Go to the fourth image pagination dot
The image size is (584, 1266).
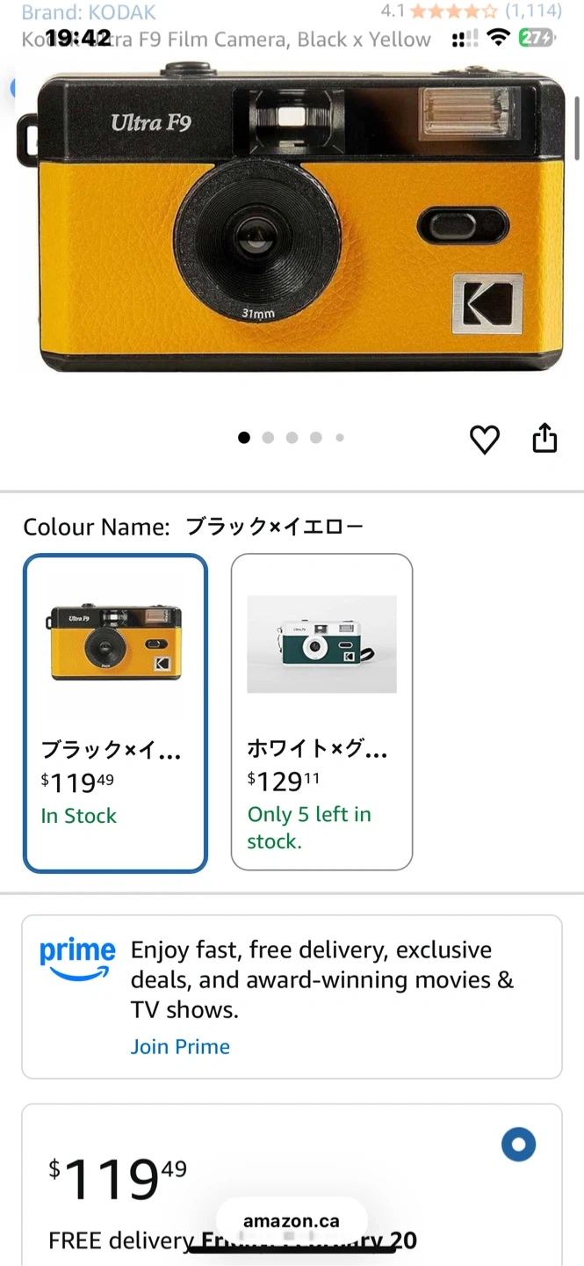[316, 438]
